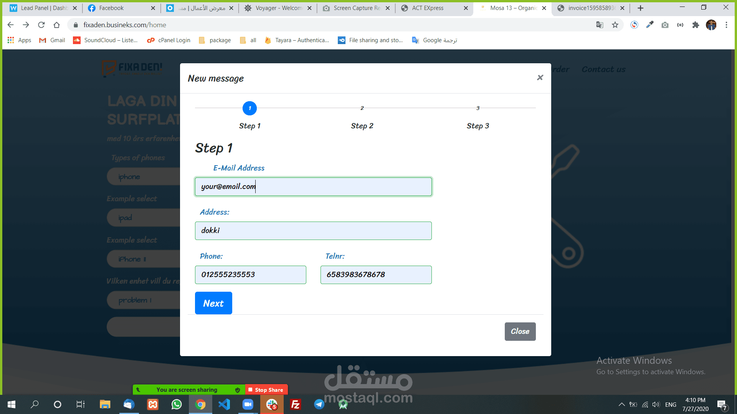Screen dimensions: 737x414
Task: Open the Chrome extensions puzzle icon
Action: click(x=696, y=25)
